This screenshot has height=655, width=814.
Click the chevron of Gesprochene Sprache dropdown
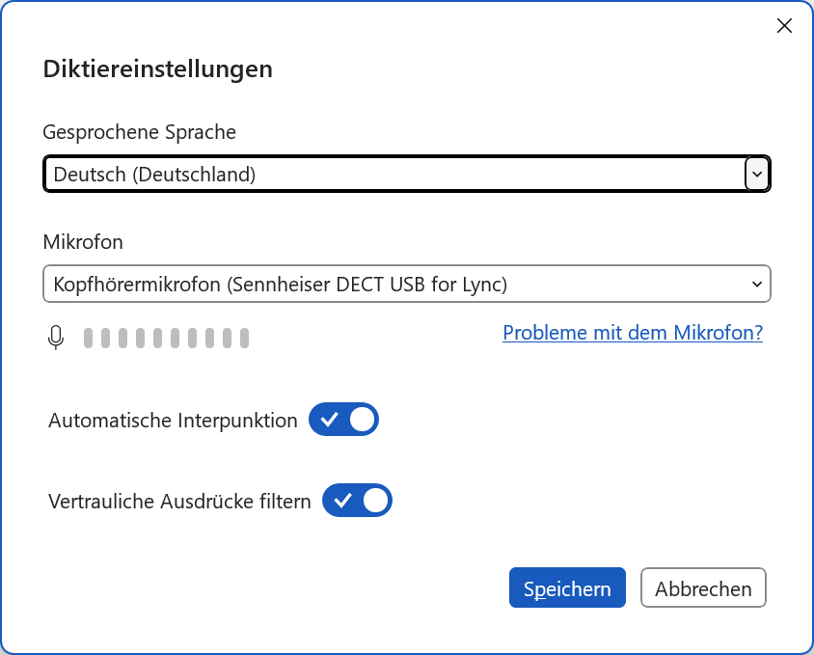pos(757,175)
